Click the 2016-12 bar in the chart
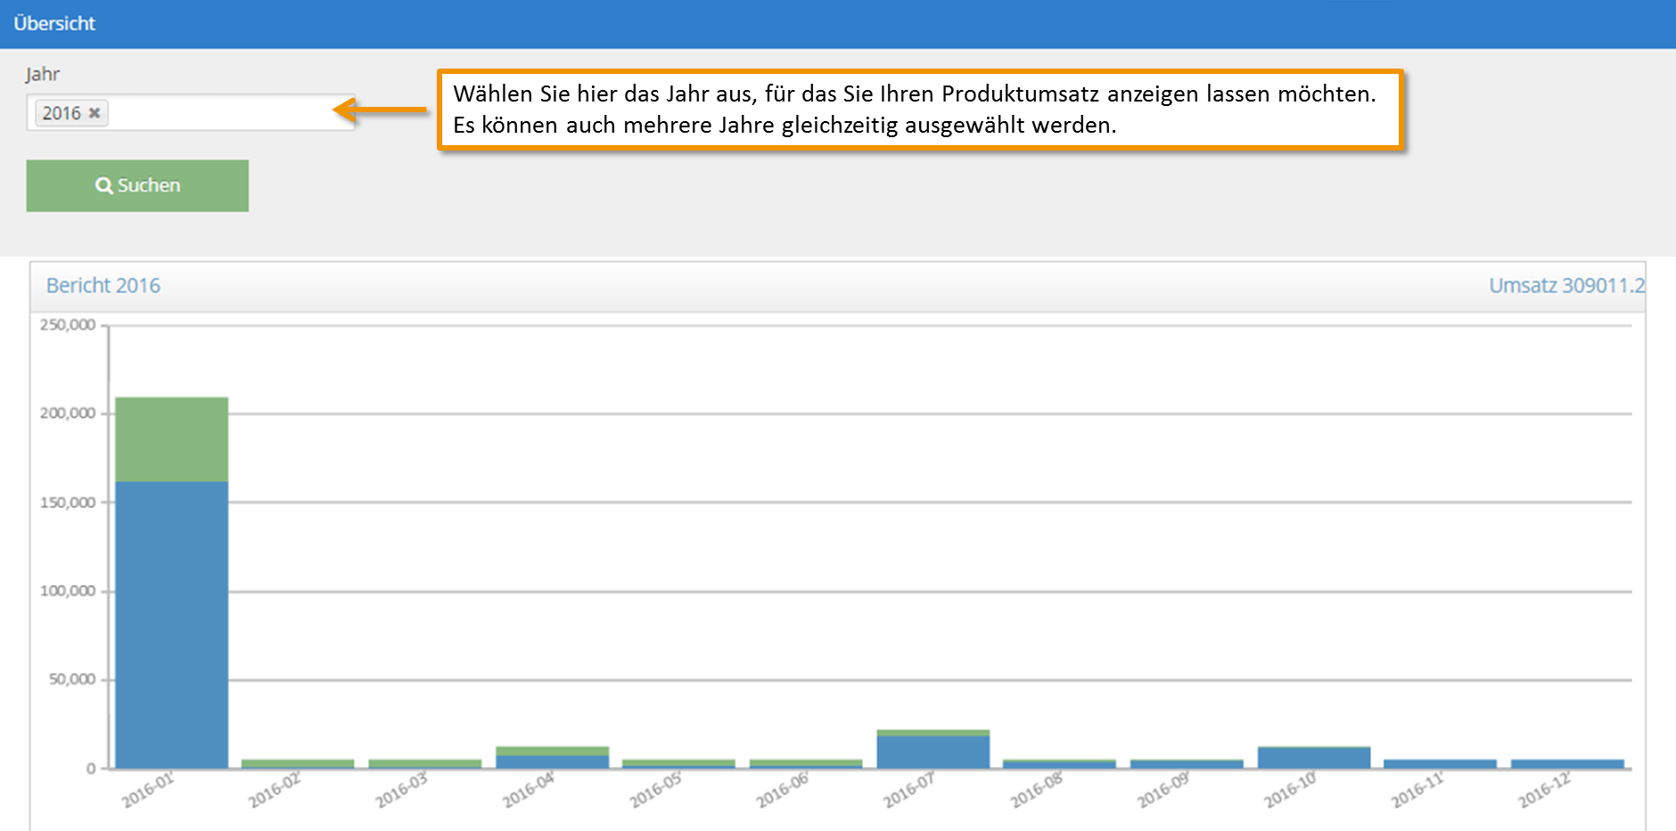This screenshot has height=831, width=1676. (1567, 764)
